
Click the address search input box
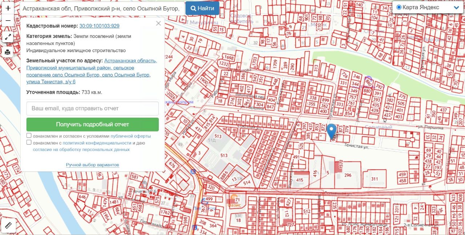(101, 8)
